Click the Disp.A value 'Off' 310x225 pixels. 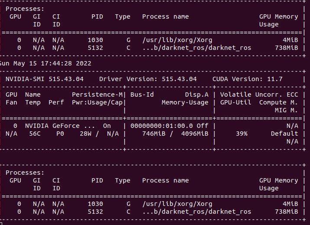coord(202,126)
